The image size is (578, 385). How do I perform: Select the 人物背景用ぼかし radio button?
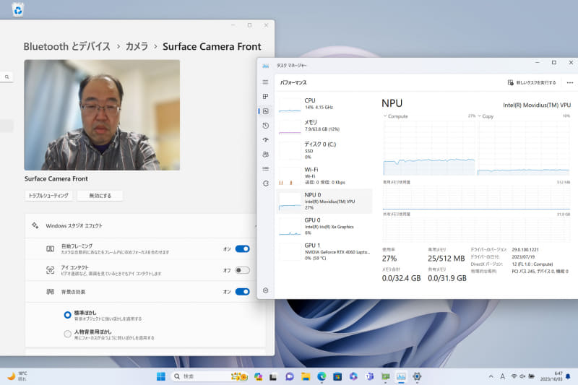coord(67,334)
